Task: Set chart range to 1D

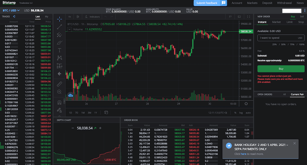Action: coord(71,113)
